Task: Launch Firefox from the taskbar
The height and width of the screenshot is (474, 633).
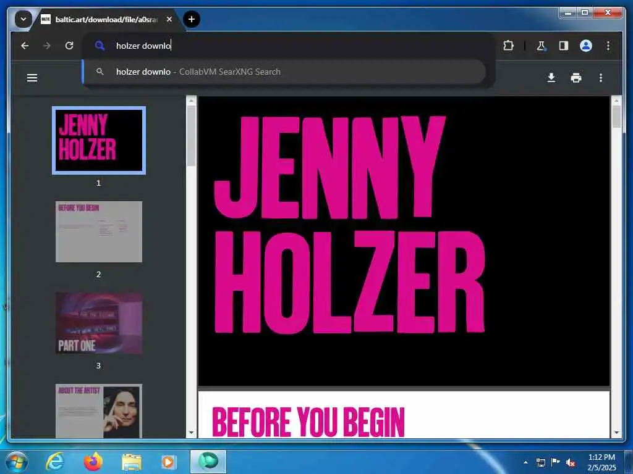Action: click(x=93, y=462)
